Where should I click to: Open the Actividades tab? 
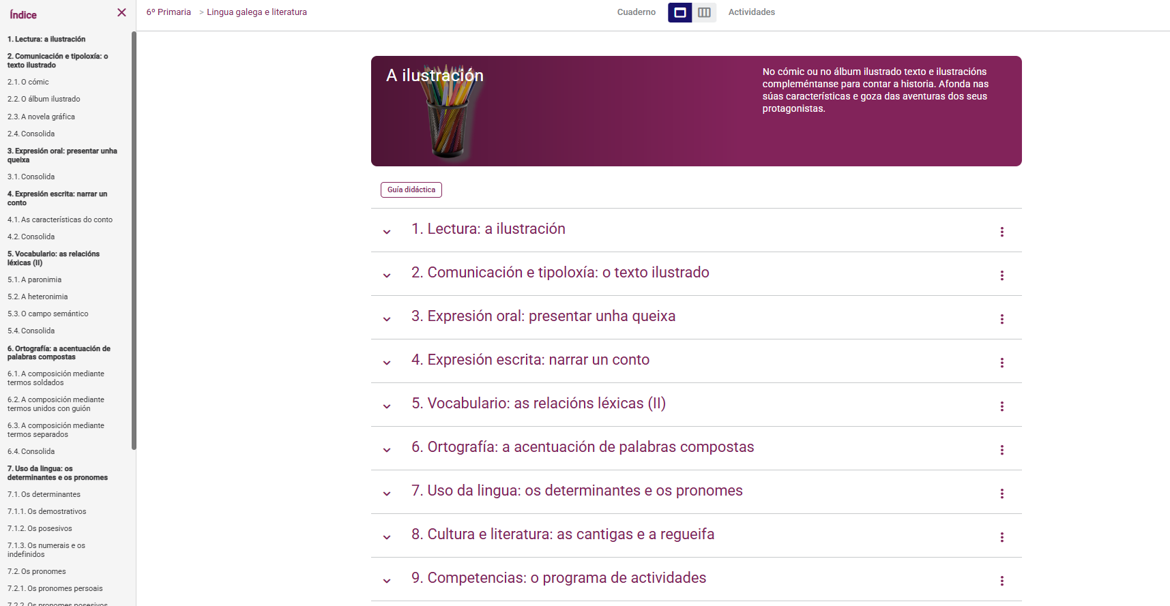click(751, 12)
